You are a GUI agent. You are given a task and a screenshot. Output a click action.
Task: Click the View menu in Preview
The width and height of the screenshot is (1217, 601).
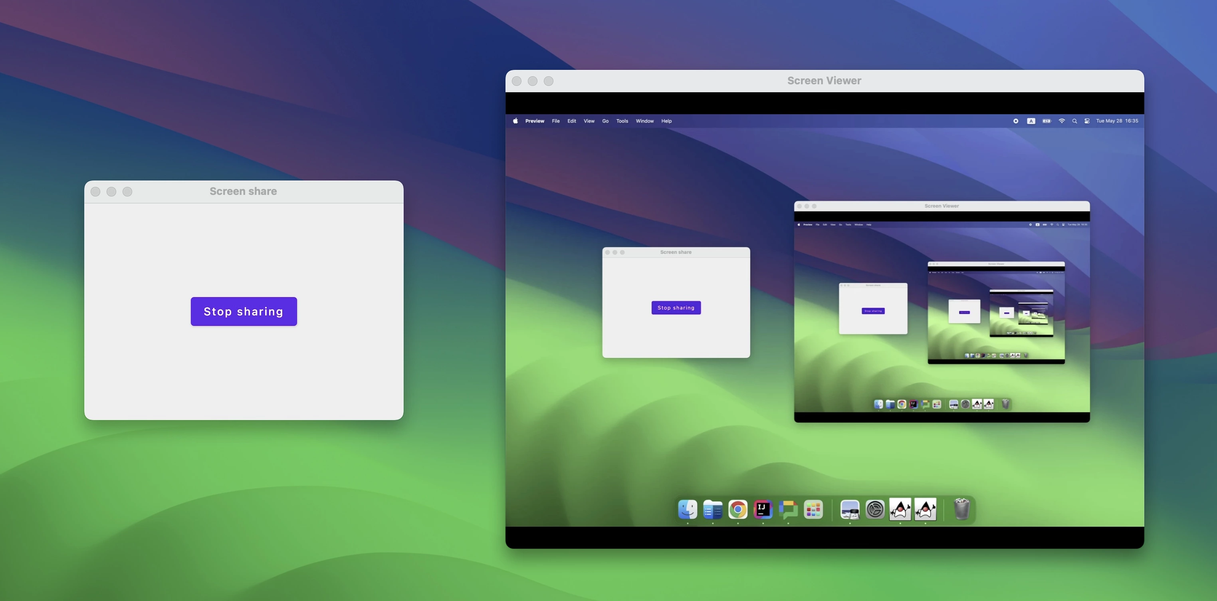point(589,121)
